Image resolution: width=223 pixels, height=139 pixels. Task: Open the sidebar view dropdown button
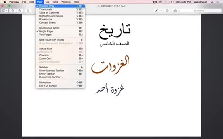[5, 11]
